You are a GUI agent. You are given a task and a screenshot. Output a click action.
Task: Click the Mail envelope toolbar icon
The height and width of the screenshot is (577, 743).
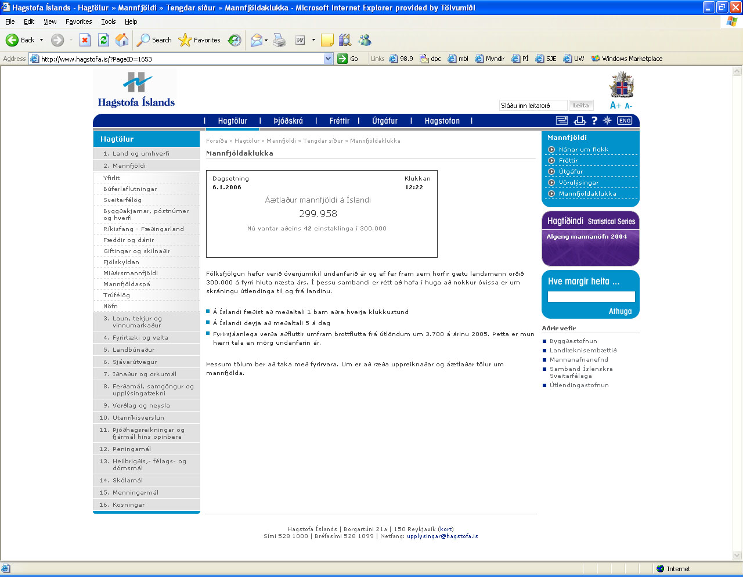pyautogui.click(x=256, y=40)
